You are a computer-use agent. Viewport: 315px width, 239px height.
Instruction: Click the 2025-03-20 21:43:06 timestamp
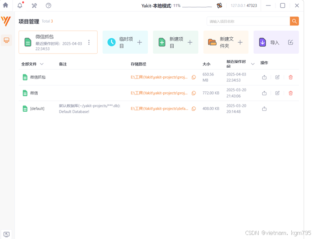point(236,93)
